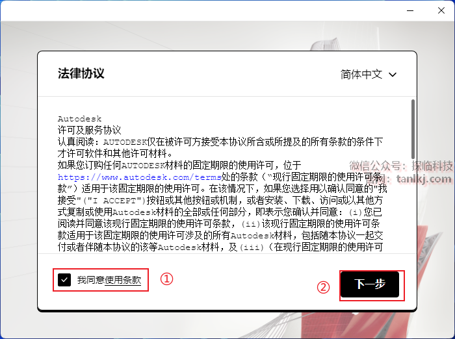Open the 使用条款 terms link
Viewport: 455px width, 339px height.
[x=123, y=280]
